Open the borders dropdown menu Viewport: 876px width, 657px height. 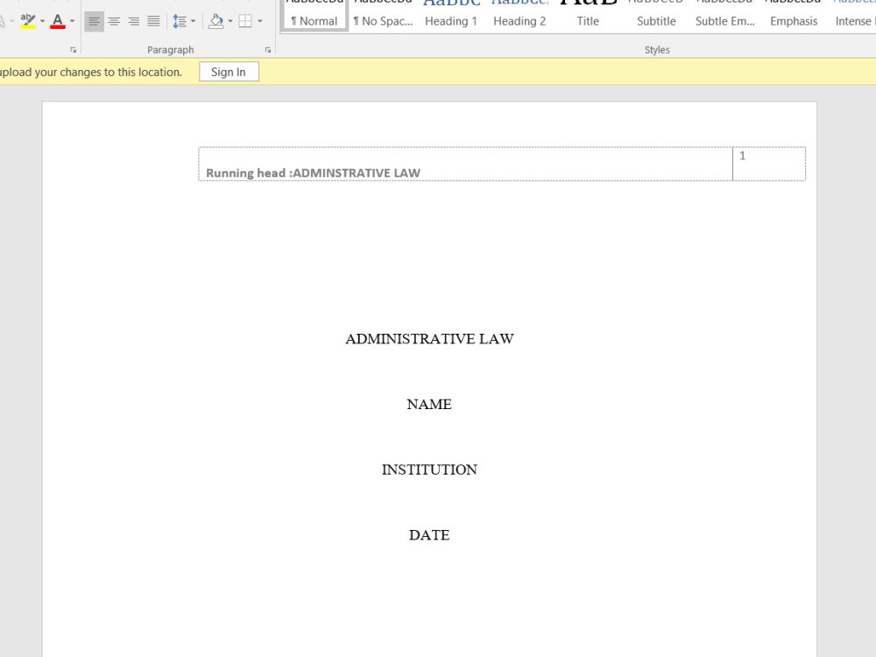260,20
